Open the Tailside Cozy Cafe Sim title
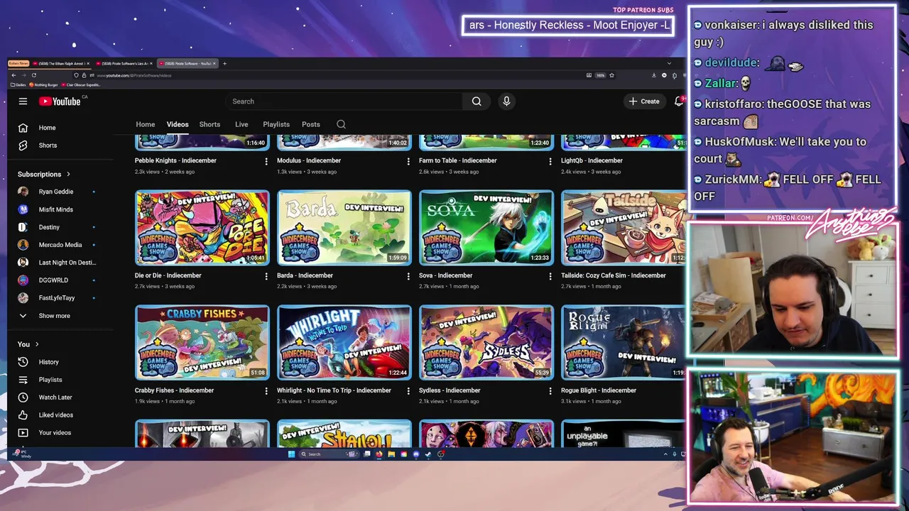Viewport: 909px width, 511px height. 614,275
